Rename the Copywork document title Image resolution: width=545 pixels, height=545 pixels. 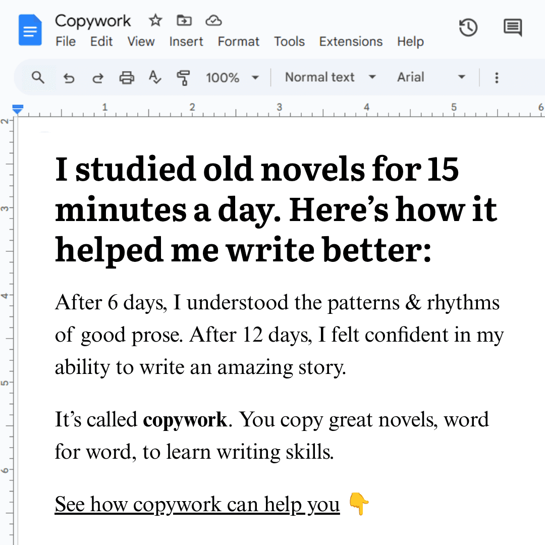tap(93, 21)
